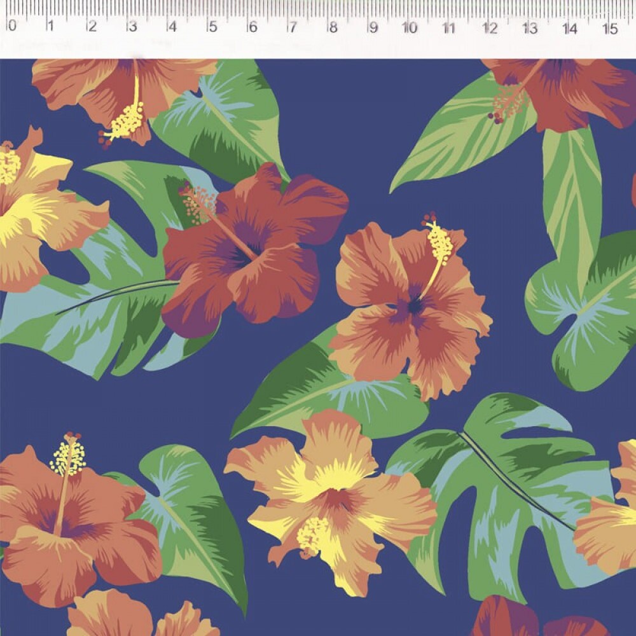Image resolution: width=636 pixels, height=636 pixels.
Task: Click the ruler number "12"
Action: [490, 28]
